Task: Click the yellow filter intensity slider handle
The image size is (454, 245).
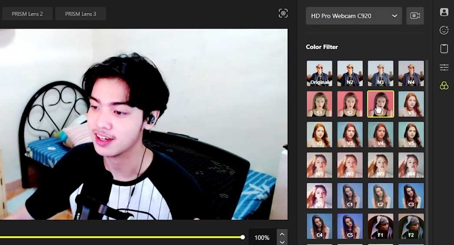Action: [242, 237]
